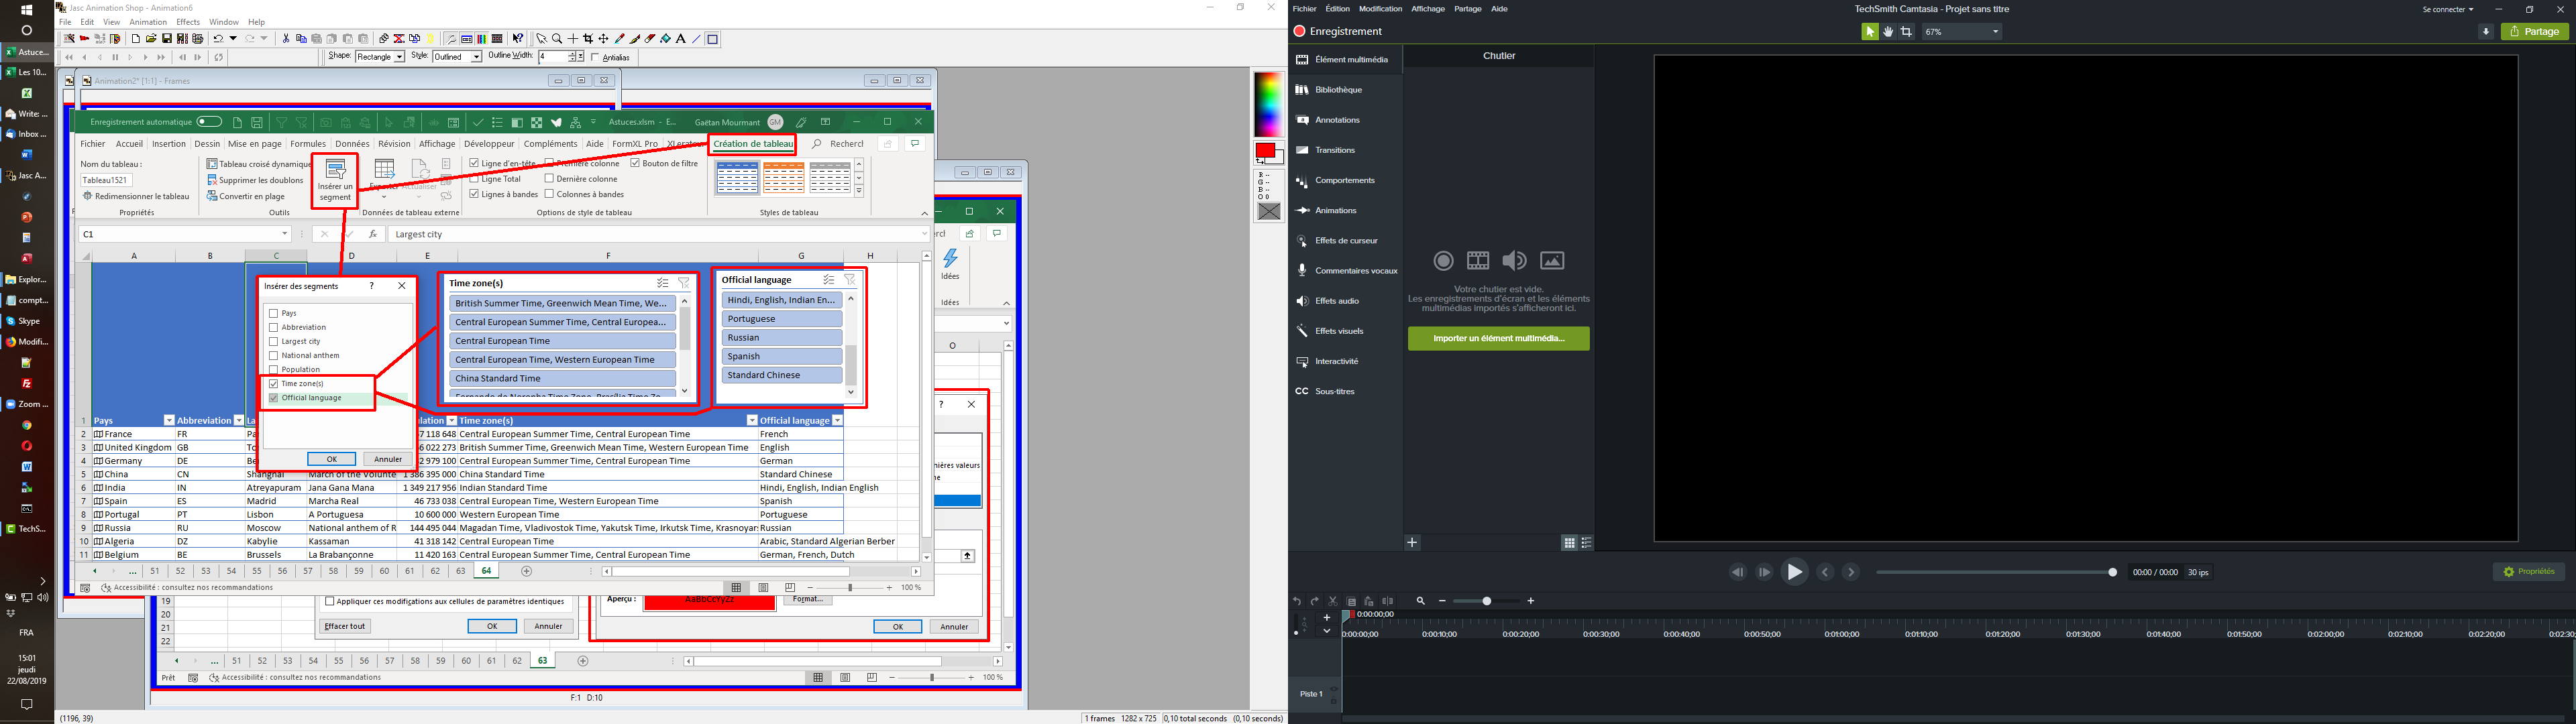Click the add track plus button
Viewport: 2576px width, 724px height.
[1327, 617]
